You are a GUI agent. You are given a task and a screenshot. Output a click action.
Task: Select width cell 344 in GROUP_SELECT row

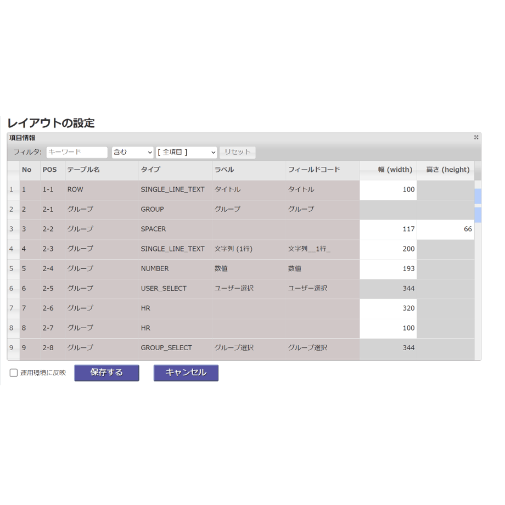(388, 349)
